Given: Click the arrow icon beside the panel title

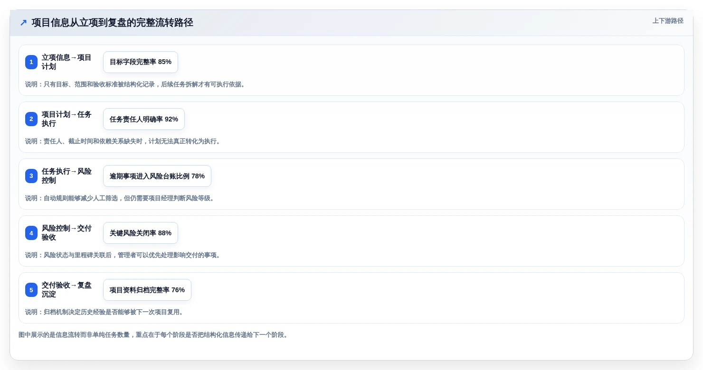Looking at the screenshot, I should [x=23, y=23].
